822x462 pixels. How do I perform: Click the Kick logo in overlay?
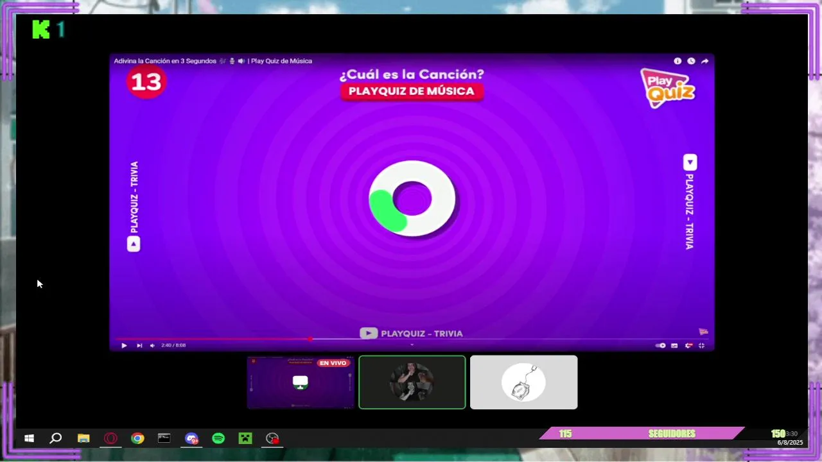(41, 30)
